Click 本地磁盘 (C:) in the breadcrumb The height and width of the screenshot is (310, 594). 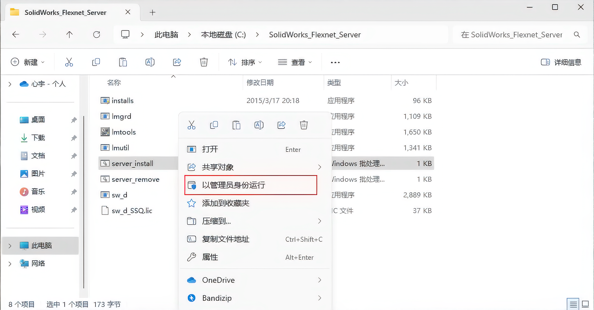coord(223,35)
